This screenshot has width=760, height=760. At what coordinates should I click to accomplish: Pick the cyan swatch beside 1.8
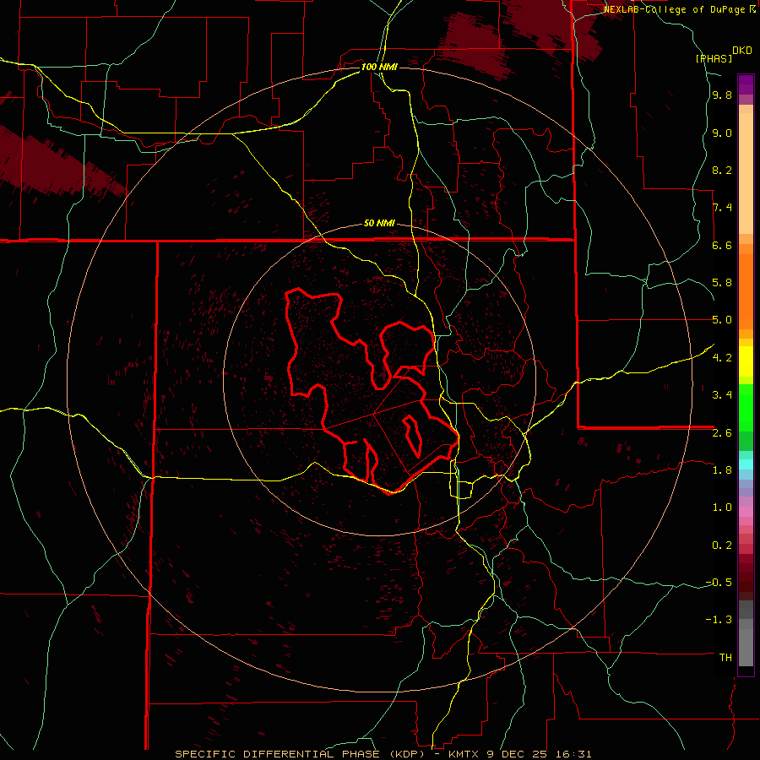[x=746, y=464]
